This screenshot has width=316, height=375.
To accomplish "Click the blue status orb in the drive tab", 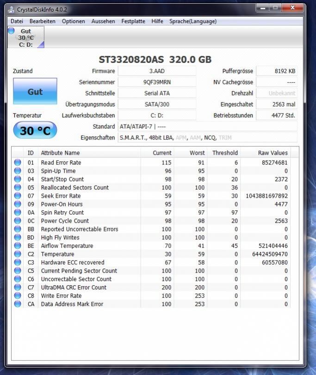I will 11,31.
